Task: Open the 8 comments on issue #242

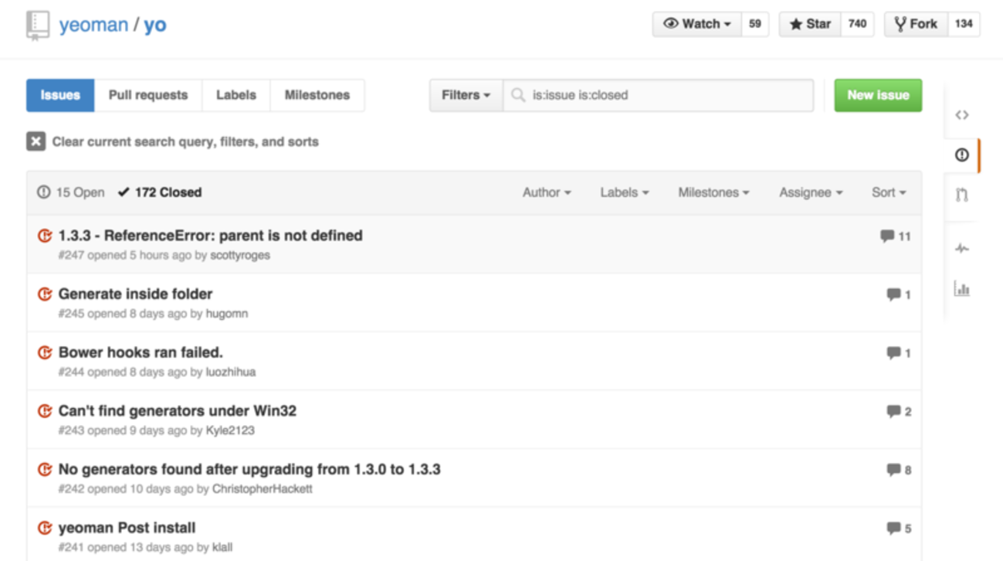Action: (899, 470)
